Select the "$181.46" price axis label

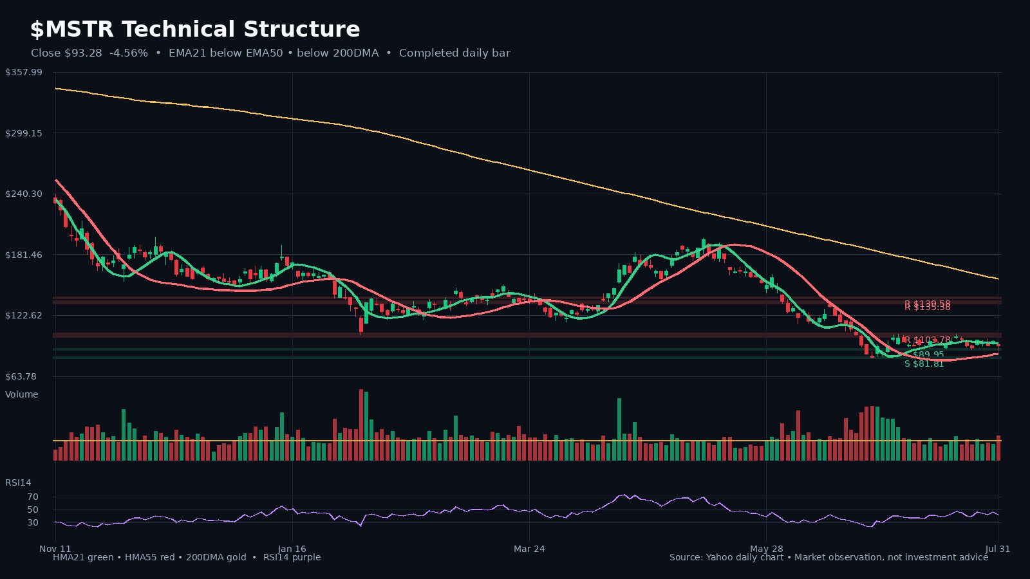click(x=24, y=255)
